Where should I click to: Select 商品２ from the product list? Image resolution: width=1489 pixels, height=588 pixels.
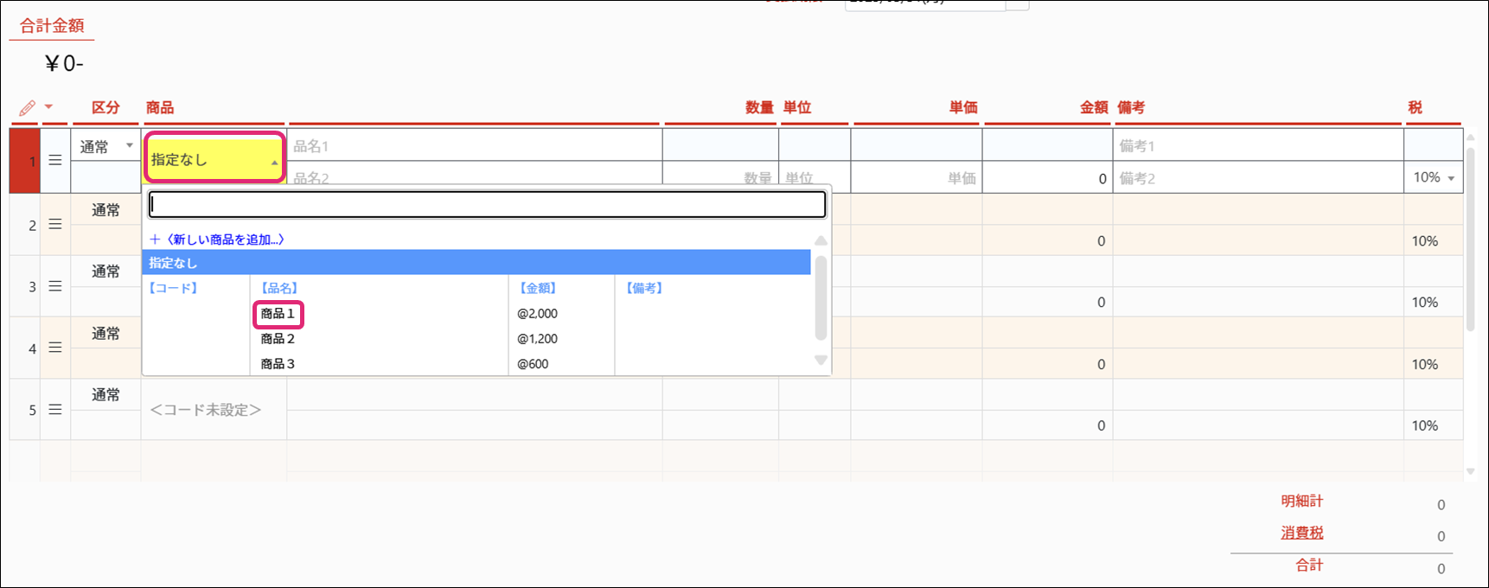coord(278,339)
